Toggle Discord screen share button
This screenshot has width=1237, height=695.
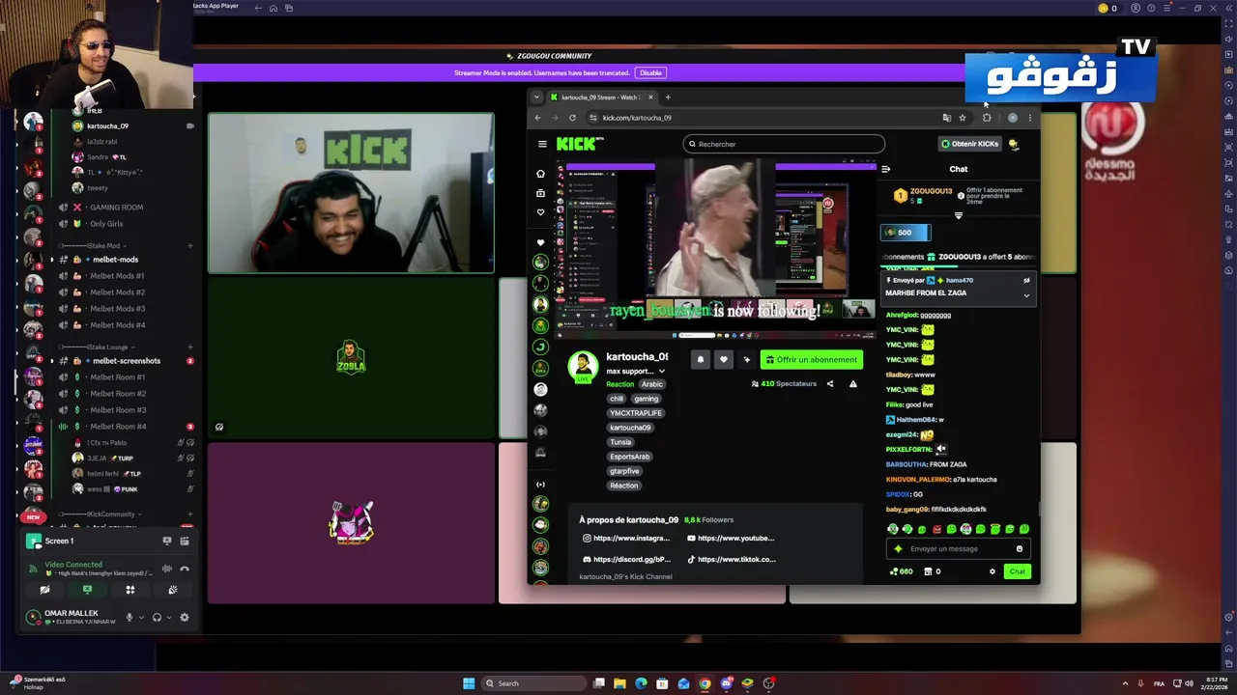coord(87,590)
